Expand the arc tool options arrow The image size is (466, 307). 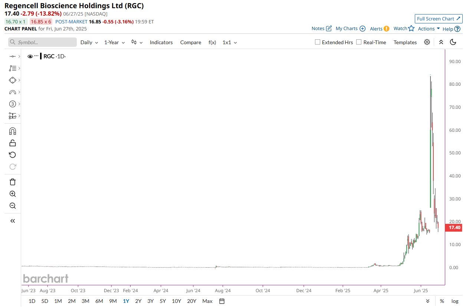coord(19,92)
